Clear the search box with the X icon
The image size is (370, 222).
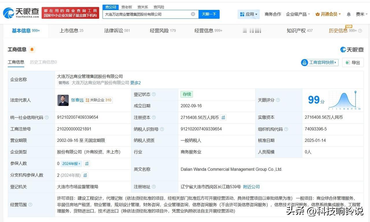pyautogui.click(x=193, y=14)
